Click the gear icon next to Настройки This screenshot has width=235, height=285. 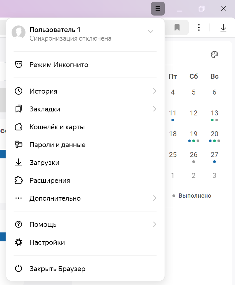click(x=19, y=242)
